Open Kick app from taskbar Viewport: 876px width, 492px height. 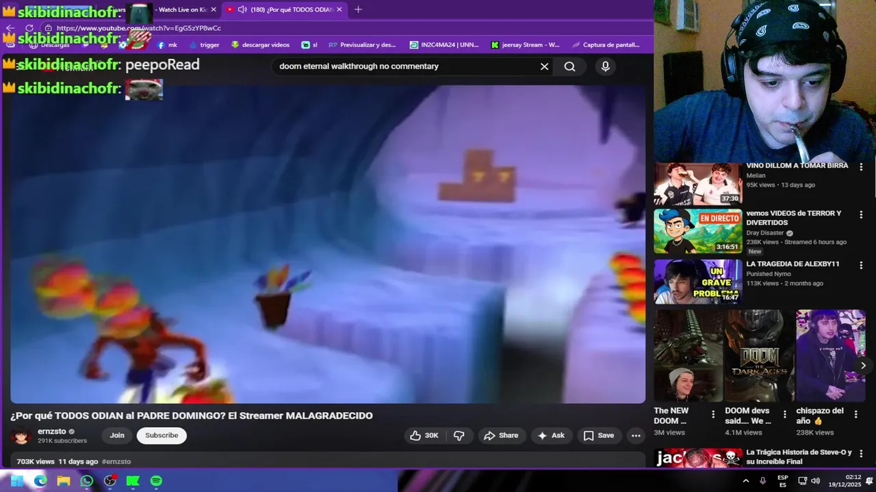(133, 481)
